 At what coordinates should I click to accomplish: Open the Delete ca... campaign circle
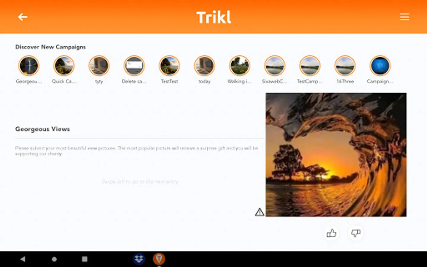[134, 66]
